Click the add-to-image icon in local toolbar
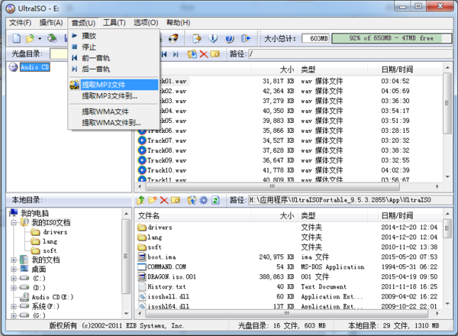This screenshot has width=458, height=336. click(192, 200)
